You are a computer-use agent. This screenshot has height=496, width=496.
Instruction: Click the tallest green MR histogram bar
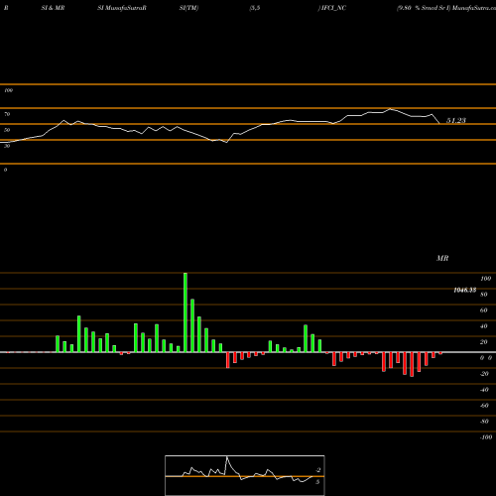pos(186,312)
